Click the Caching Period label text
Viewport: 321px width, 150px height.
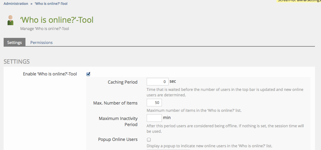(122, 82)
